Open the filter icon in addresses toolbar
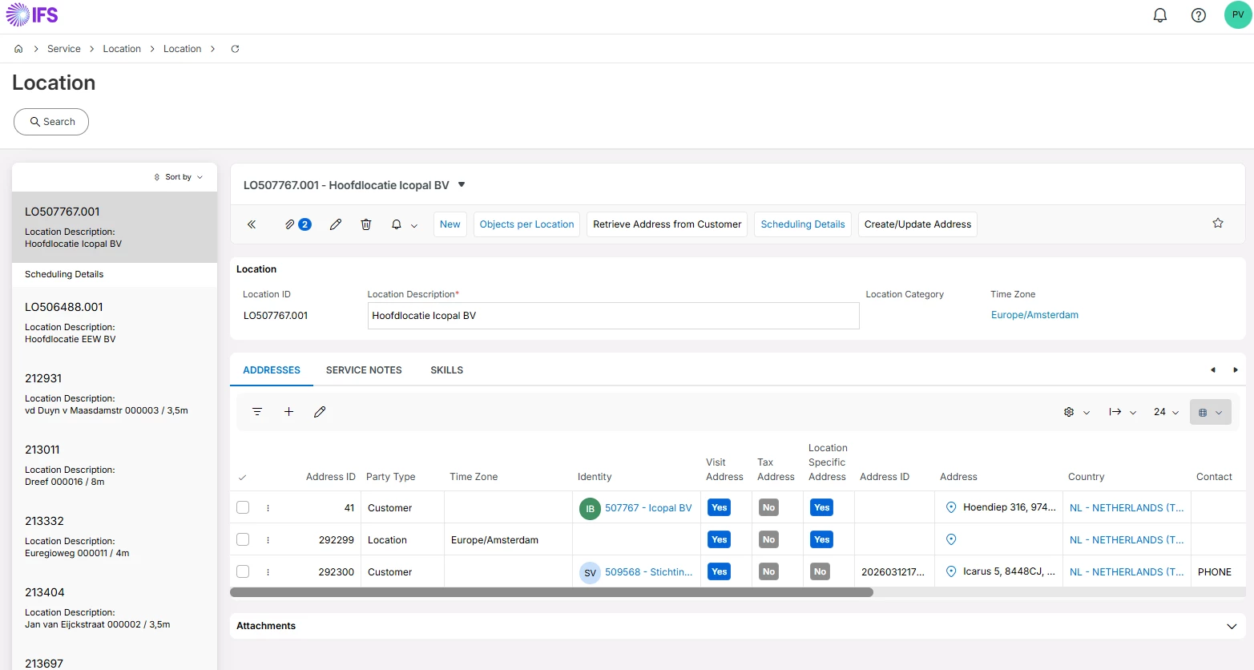Viewport: 1254px width, 670px height. click(257, 412)
